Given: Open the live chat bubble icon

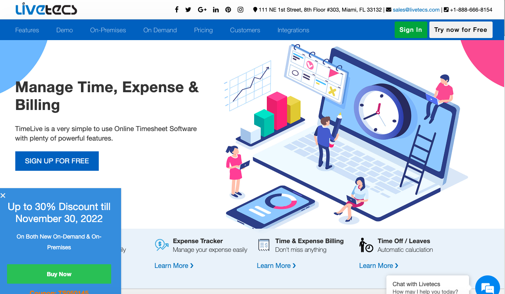Looking at the screenshot, I should [x=488, y=287].
